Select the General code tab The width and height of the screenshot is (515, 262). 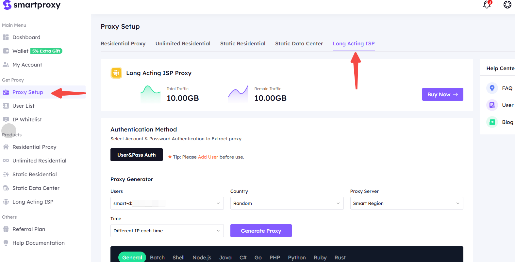[x=132, y=257]
